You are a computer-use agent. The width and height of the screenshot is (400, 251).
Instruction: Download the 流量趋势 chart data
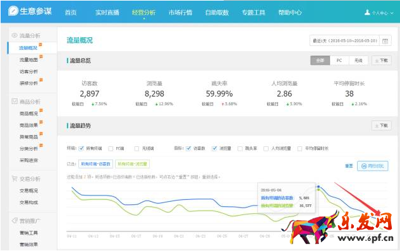click(x=382, y=125)
